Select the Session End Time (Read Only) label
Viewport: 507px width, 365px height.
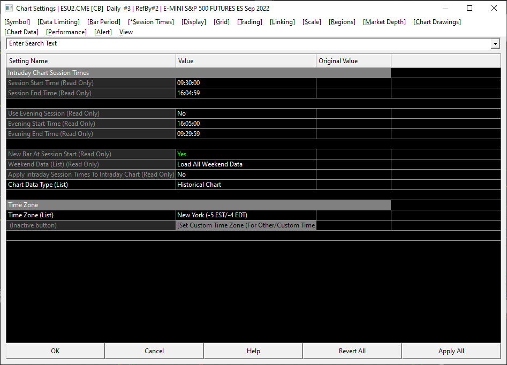coord(91,93)
